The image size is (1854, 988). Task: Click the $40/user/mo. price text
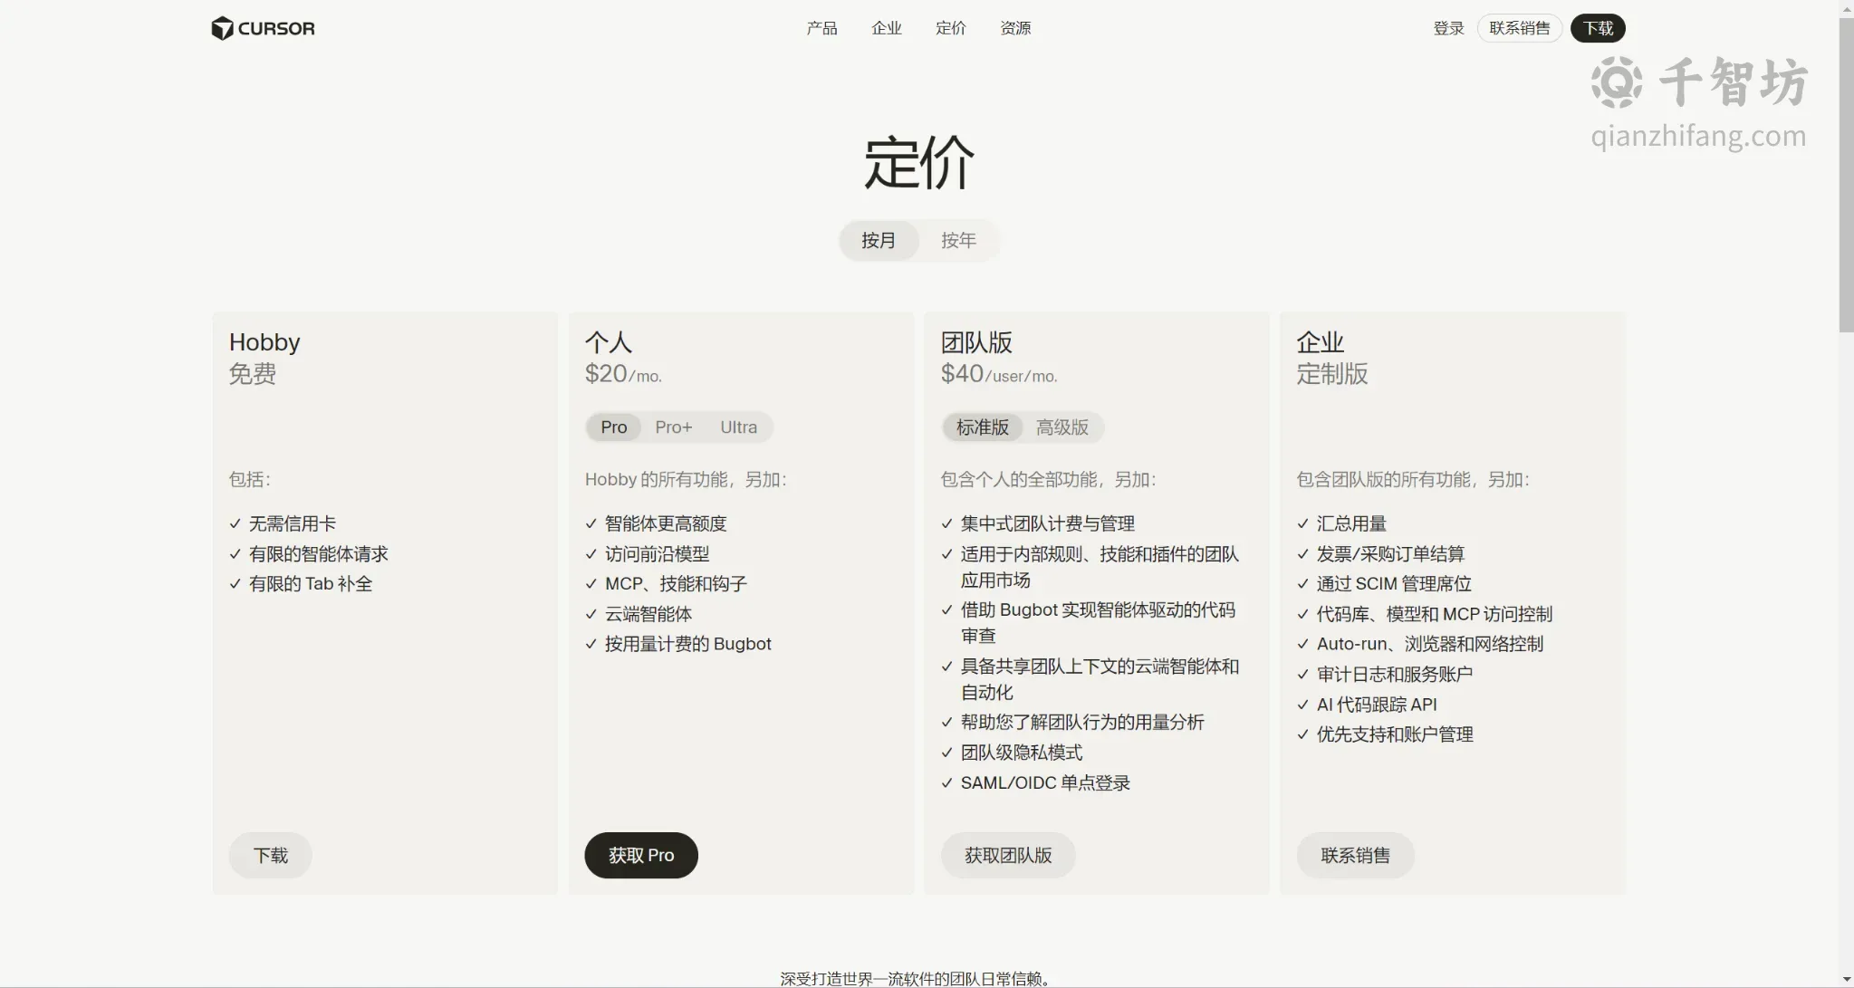coord(999,374)
